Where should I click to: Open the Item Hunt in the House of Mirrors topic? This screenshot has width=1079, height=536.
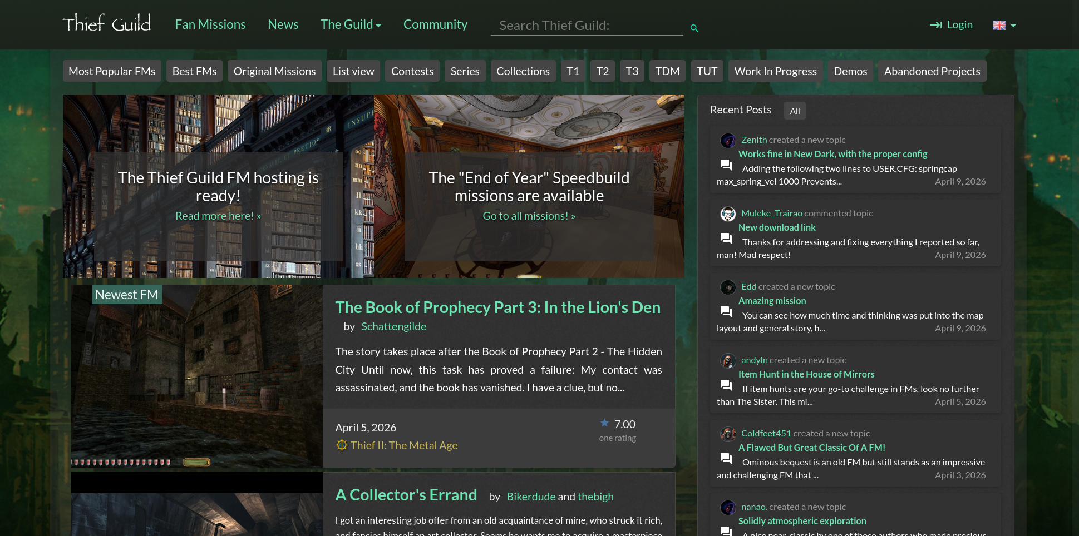coord(806,374)
